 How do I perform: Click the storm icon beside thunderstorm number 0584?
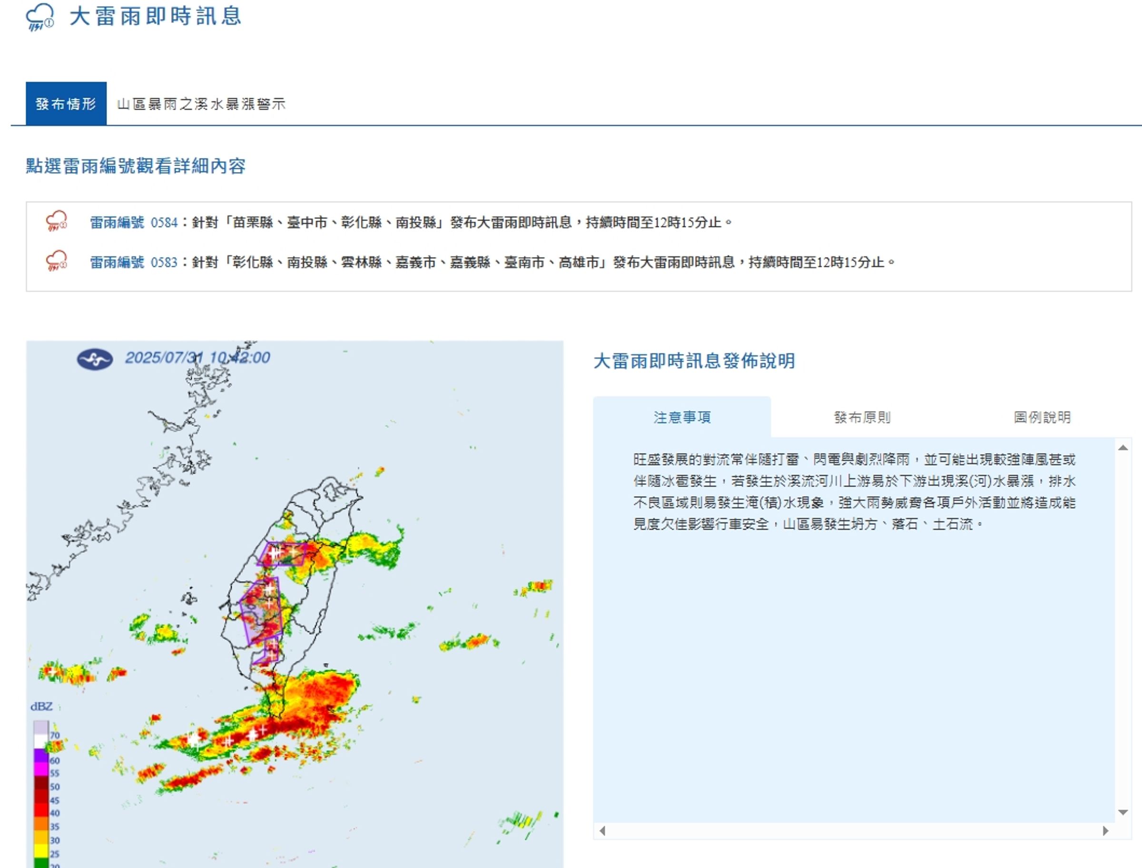[56, 221]
